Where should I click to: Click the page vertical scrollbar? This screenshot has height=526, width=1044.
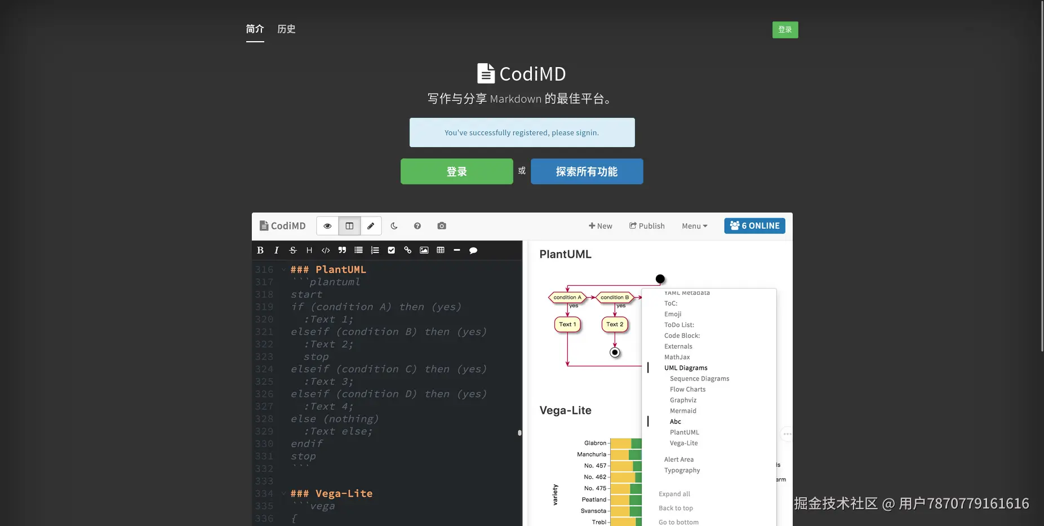[x=1041, y=176]
